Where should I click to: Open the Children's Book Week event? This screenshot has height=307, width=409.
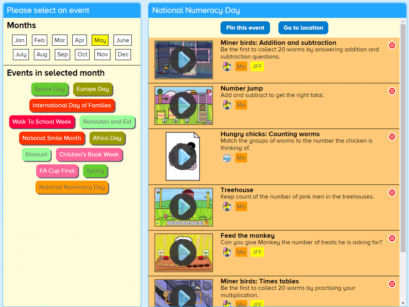[x=89, y=155]
